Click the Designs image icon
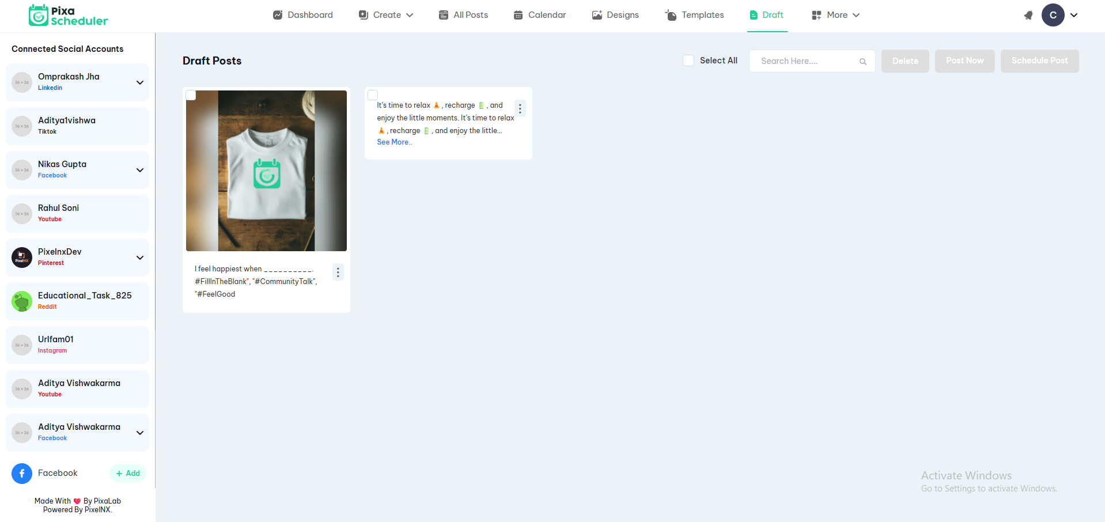 [x=596, y=14]
